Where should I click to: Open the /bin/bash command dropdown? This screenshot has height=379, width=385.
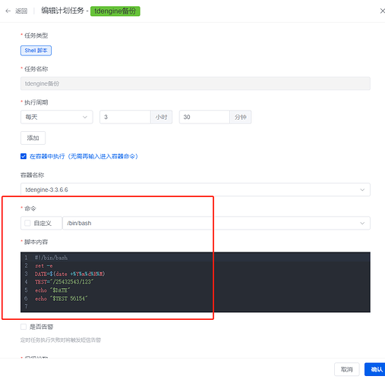pyautogui.click(x=216, y=223)
